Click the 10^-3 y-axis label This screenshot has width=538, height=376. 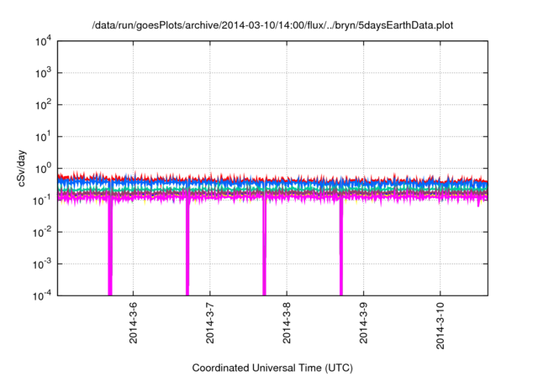click(43, 264)
